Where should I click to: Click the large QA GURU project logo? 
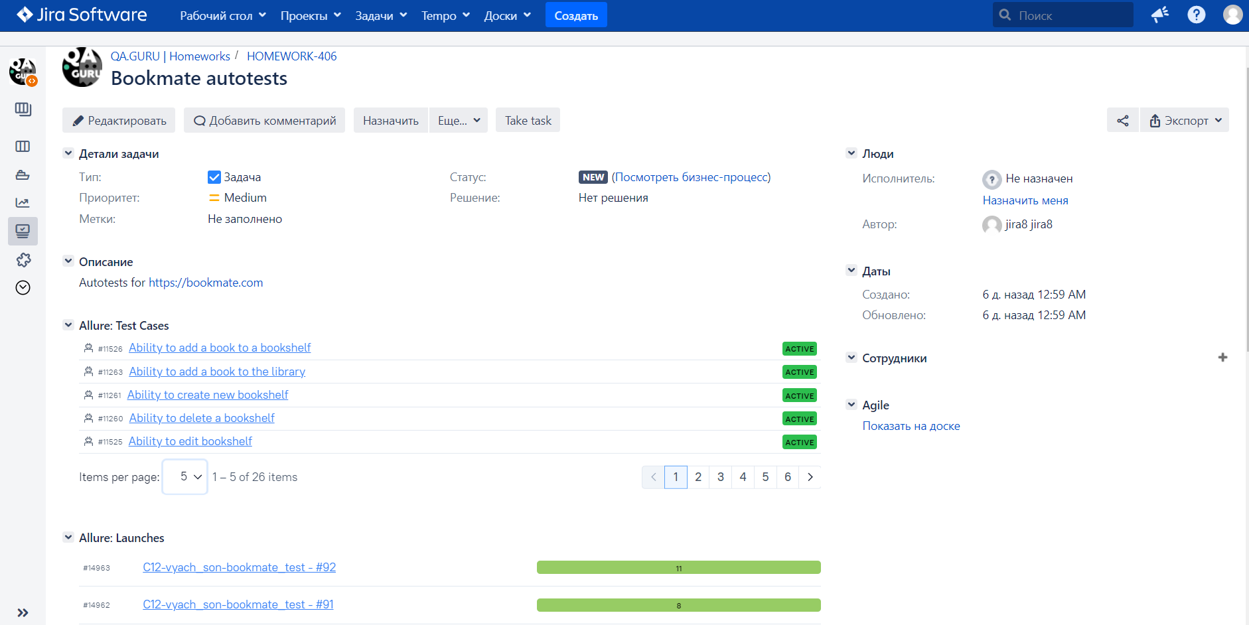pyautogui.click(x=82, y=67)
